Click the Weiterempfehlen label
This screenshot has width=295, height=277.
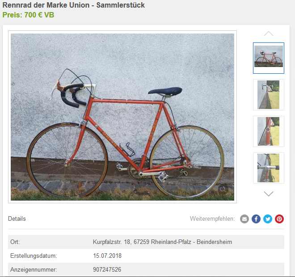click(212, 219)
